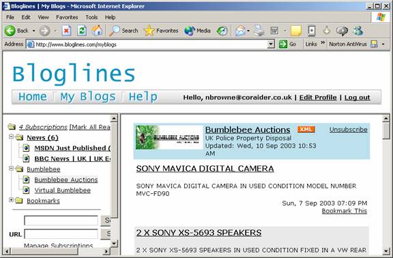Open the View menu
This screenshot has height=258, width=393.
(x=43, y=17)
